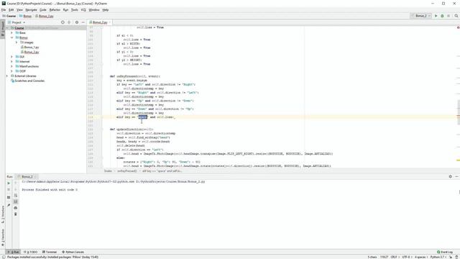Open the VCS menu
This screenshot has height=259, width=460.
83,9
